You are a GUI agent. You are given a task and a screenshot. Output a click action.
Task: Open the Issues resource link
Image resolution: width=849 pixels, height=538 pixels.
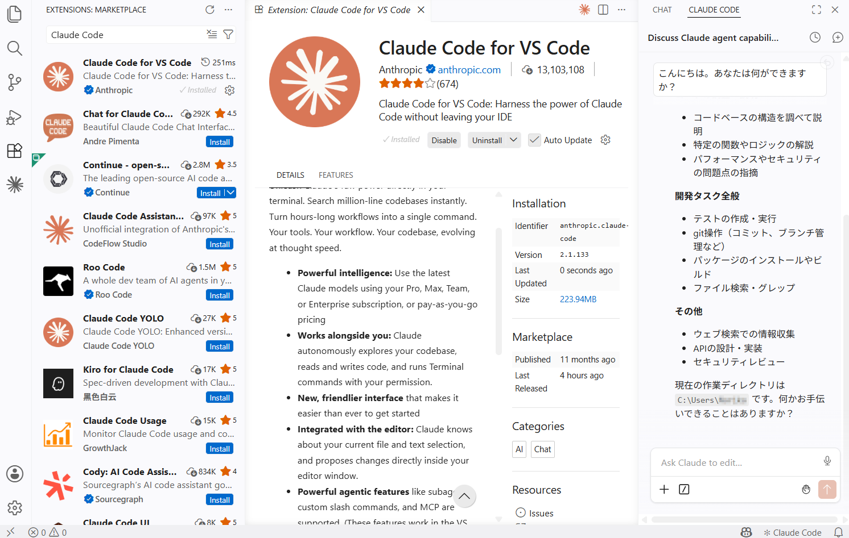(x=541, y=513)
